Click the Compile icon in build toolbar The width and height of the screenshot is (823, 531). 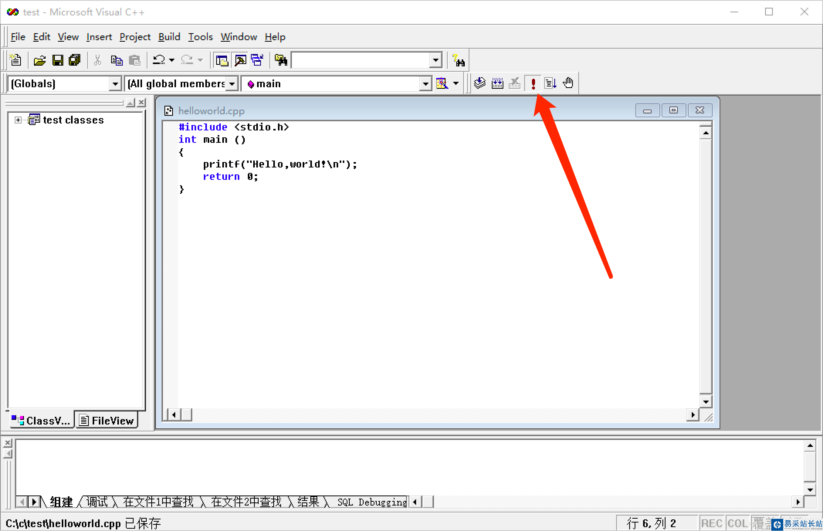pyautogui.click(x=480, y=83)
